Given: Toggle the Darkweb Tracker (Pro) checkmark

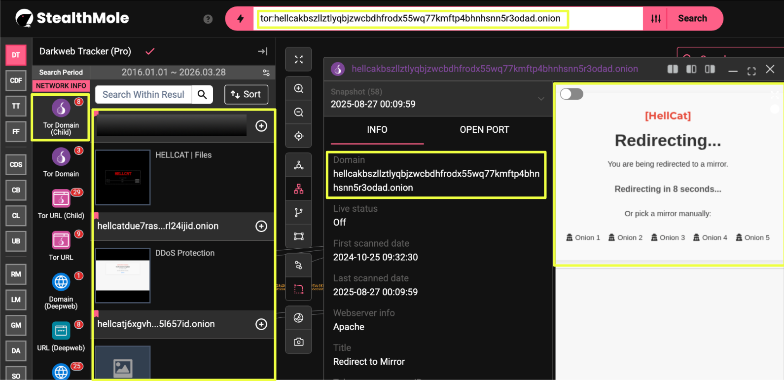Looking at the screenshot, I should (150, 51).
